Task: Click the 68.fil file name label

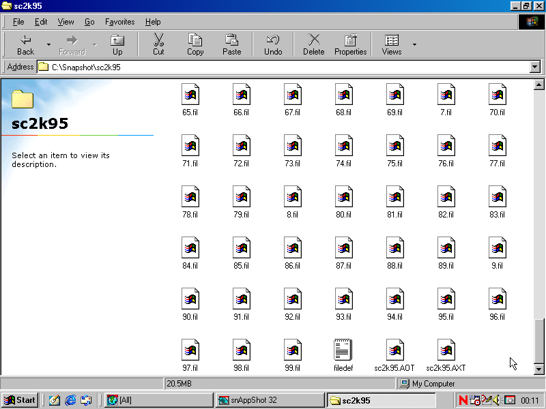Action: coord(343,112)
